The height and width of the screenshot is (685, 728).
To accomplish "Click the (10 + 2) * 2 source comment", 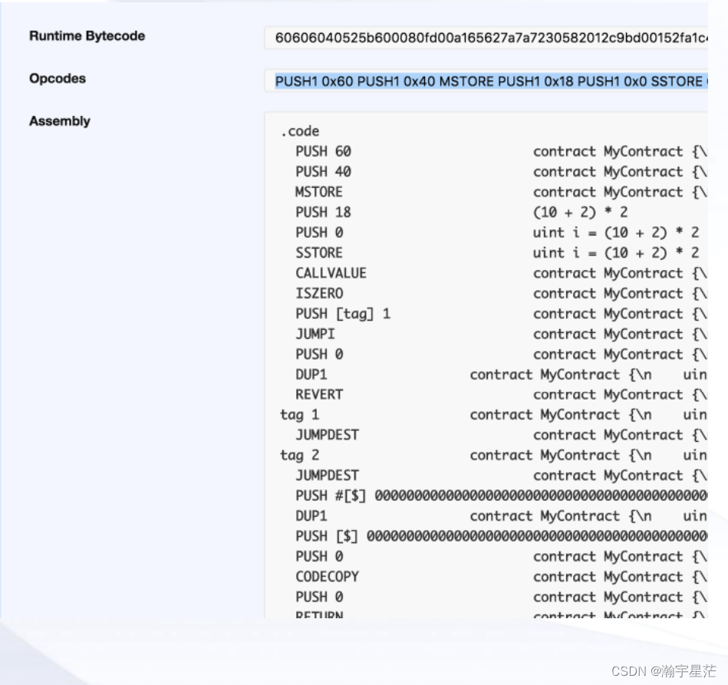I will (x=581, y=212).
